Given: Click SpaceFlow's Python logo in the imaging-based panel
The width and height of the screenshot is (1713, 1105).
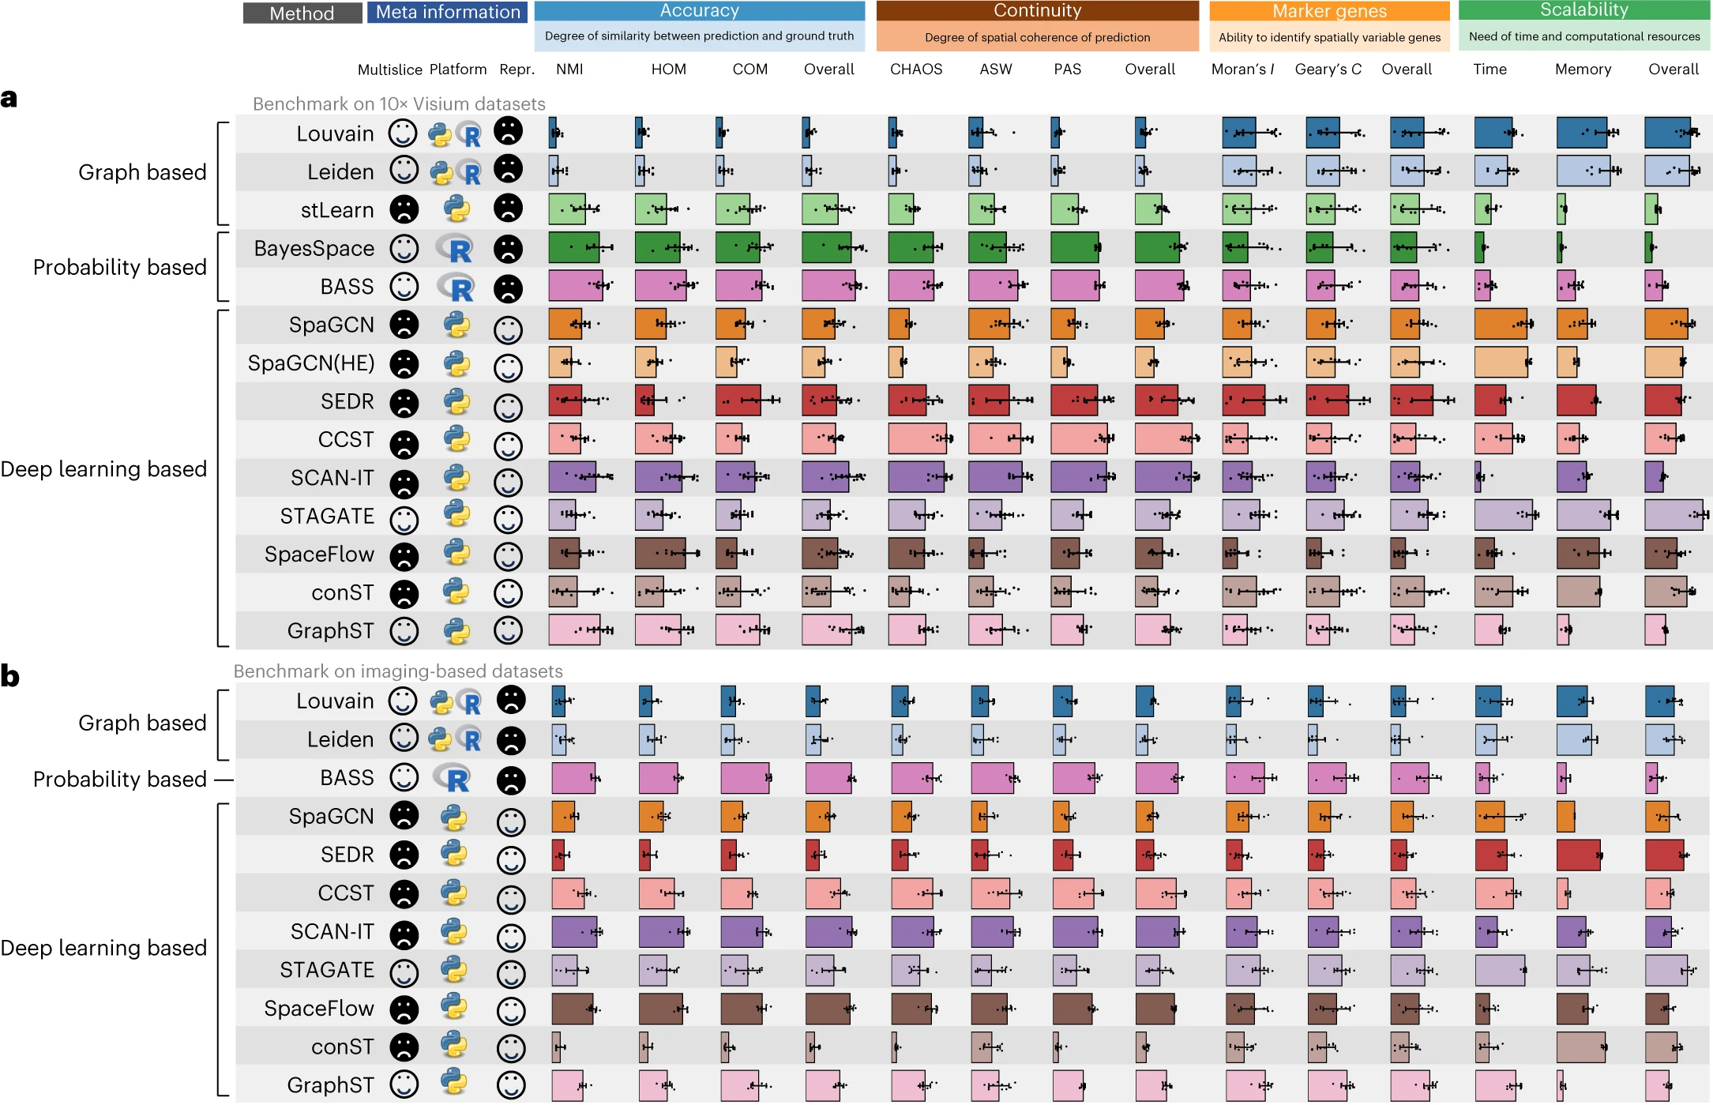Looking at the screenshot, I should pyautogui.click(x=453, y=1006).
